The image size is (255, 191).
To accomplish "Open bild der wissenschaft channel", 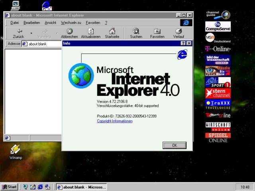I will click(218, 60).
